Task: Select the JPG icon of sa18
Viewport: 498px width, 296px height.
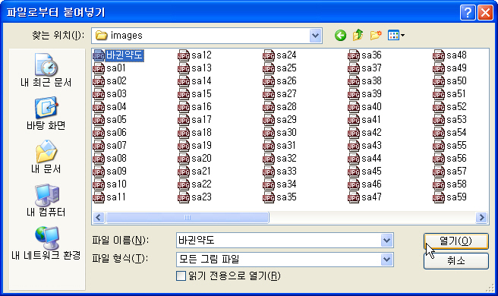Action: [184, 132]
